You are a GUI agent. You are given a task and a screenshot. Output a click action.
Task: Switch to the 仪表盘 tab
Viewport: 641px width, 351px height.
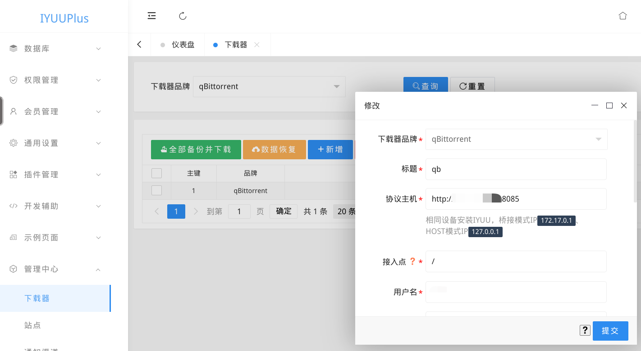pyautogui.click(x=178, y=45)
